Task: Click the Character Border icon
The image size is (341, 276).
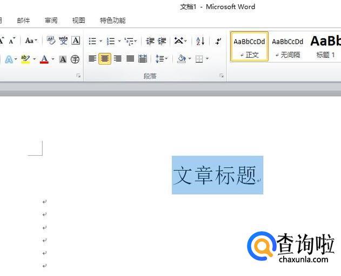Action: 76,40
